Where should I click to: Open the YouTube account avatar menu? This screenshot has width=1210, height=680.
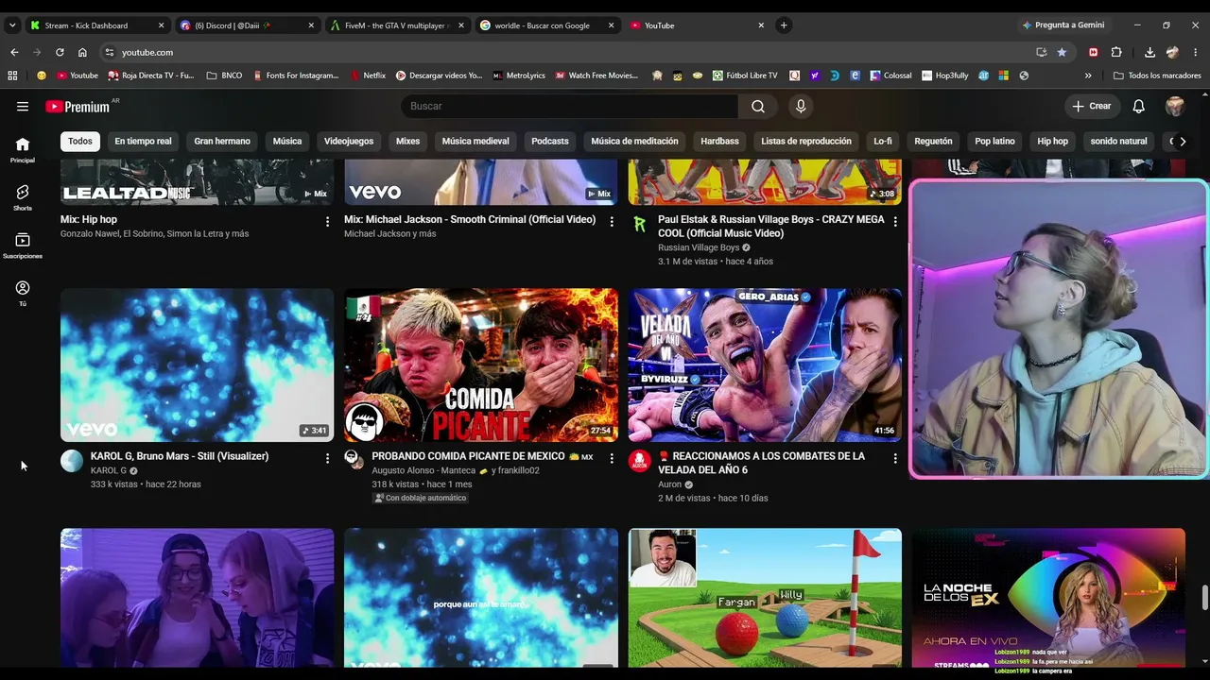(1175, 107)
